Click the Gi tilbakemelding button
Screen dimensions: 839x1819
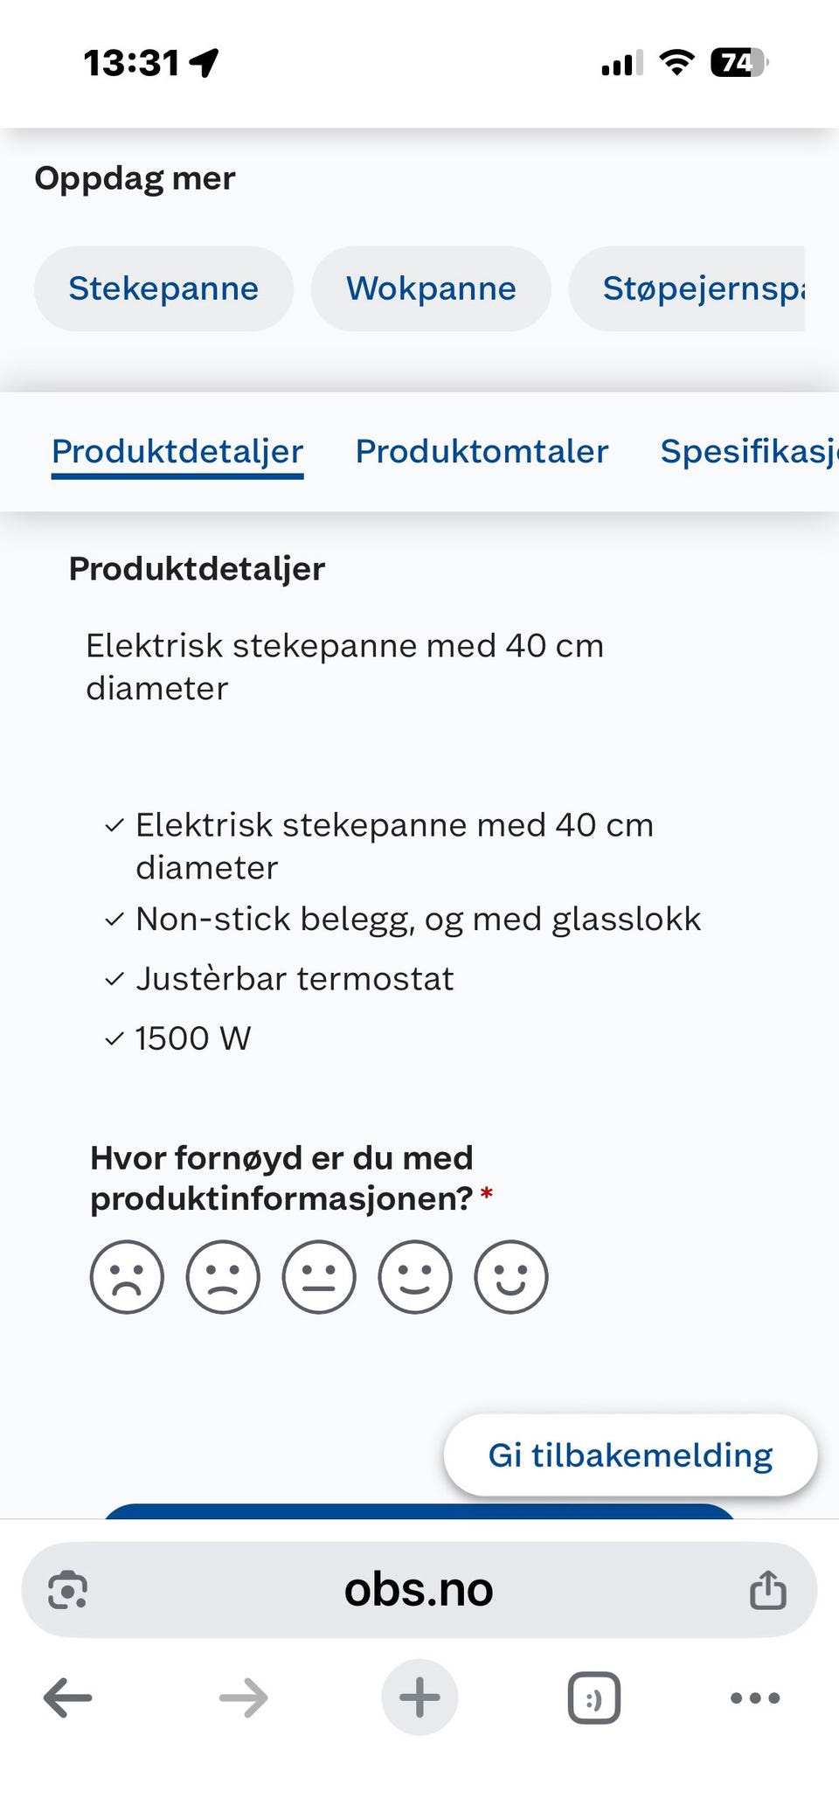coord(630,1455)
